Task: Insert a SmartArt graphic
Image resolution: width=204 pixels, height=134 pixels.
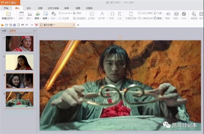Action: (65, 13)
